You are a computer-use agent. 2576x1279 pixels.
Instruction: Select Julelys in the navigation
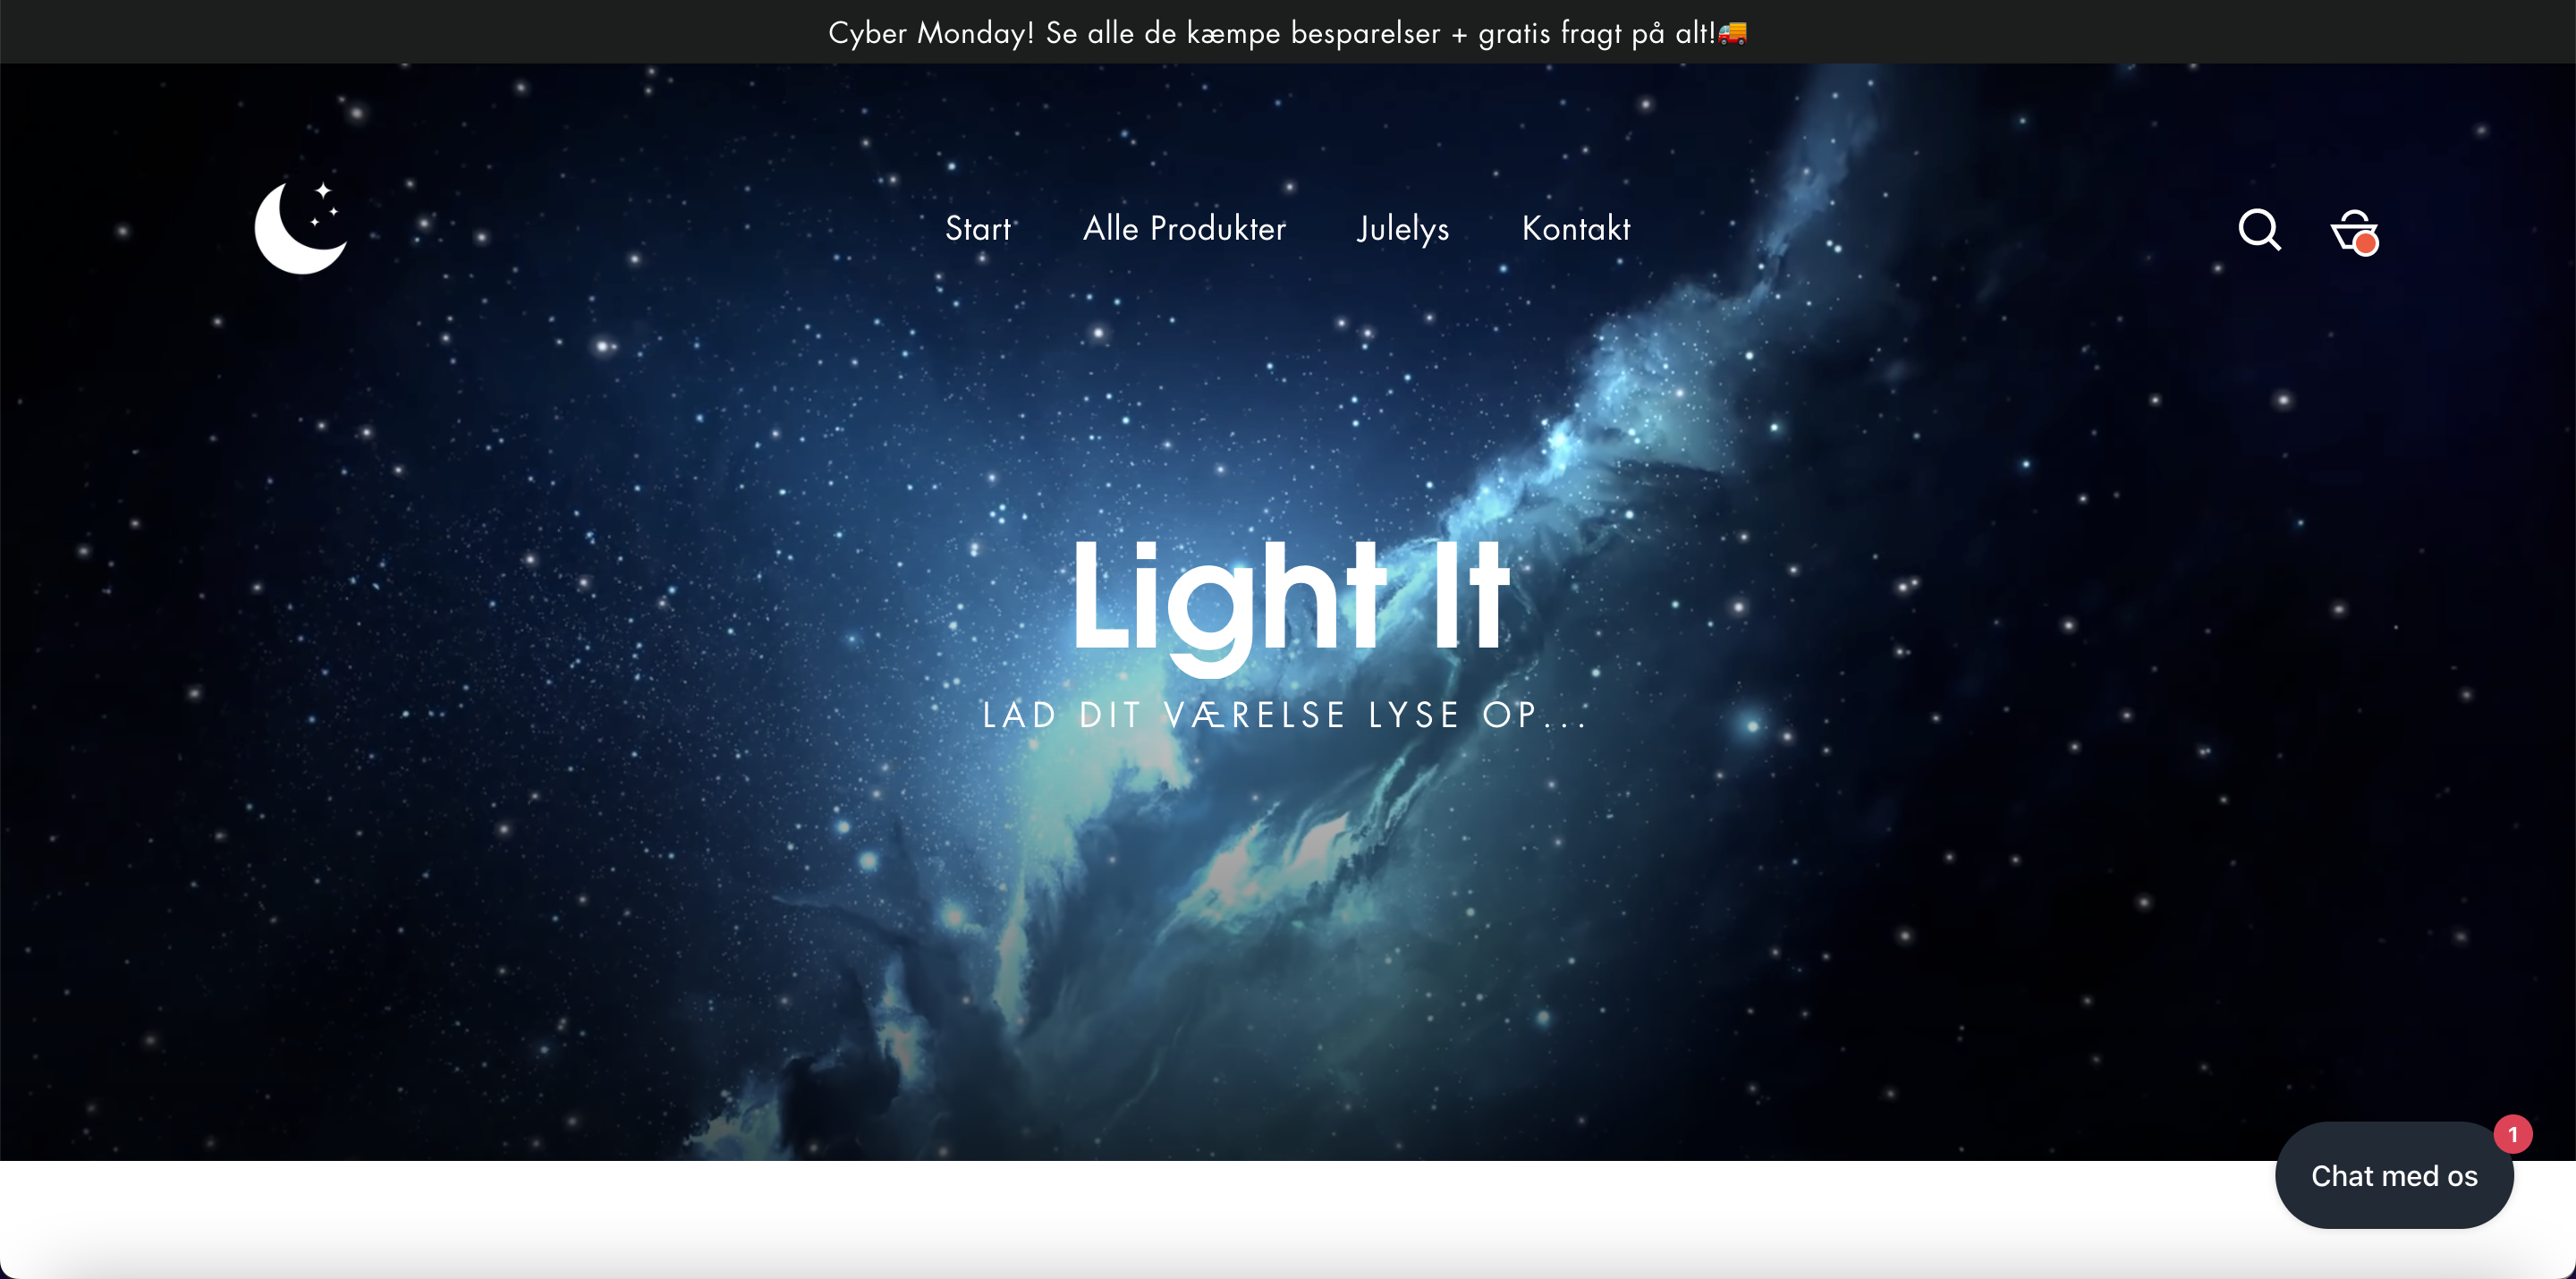(x=1403, y=229)
